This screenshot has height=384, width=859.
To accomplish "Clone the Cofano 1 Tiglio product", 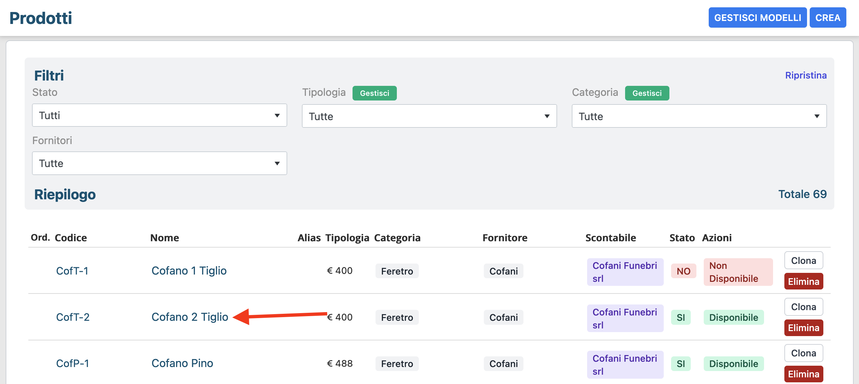I will click(x=803, y=261).
